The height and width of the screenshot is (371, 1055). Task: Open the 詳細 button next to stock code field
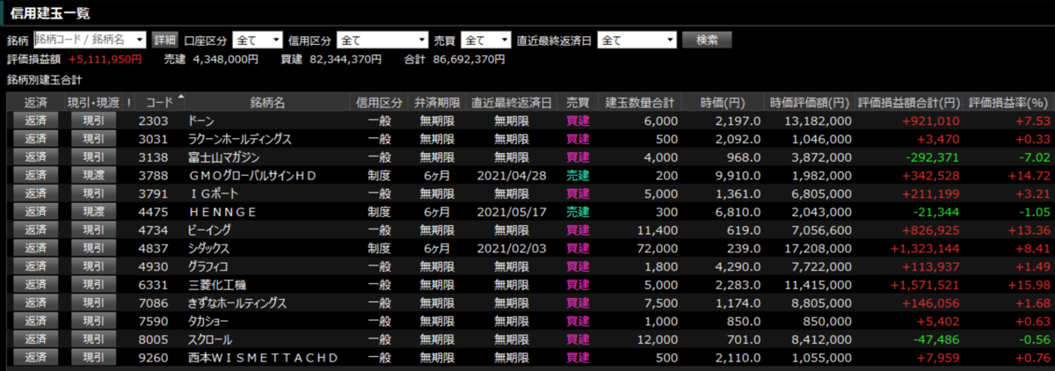[164, 40]
